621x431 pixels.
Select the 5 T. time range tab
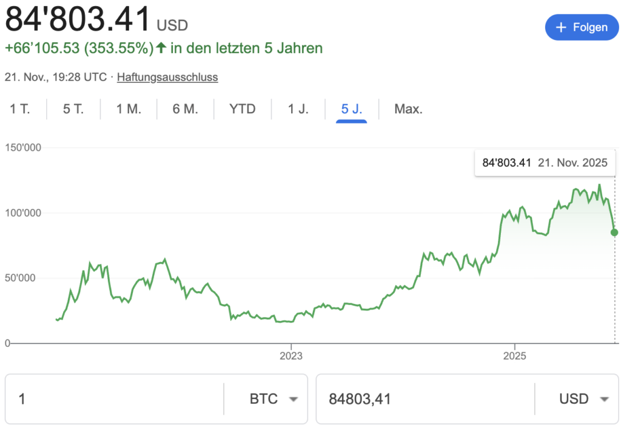73,110
